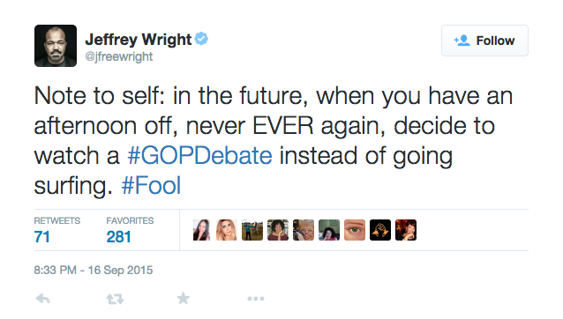Favorite the tweet with star icon

[x=184, y=298]
